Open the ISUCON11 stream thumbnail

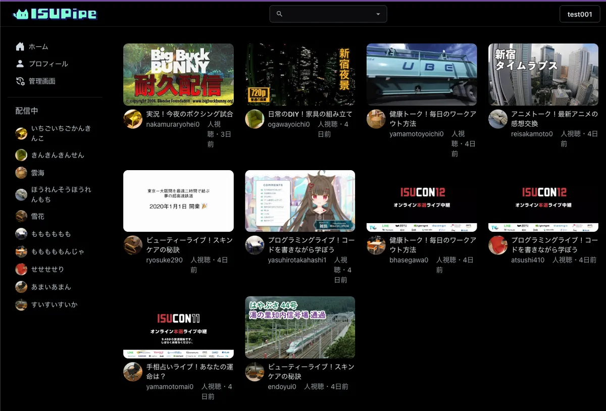178,327
